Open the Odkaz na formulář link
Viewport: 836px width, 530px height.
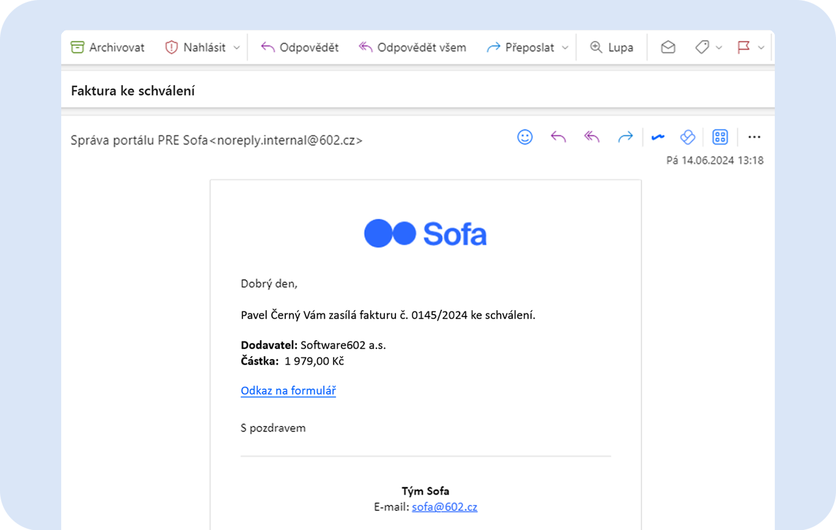pos(288,390)
